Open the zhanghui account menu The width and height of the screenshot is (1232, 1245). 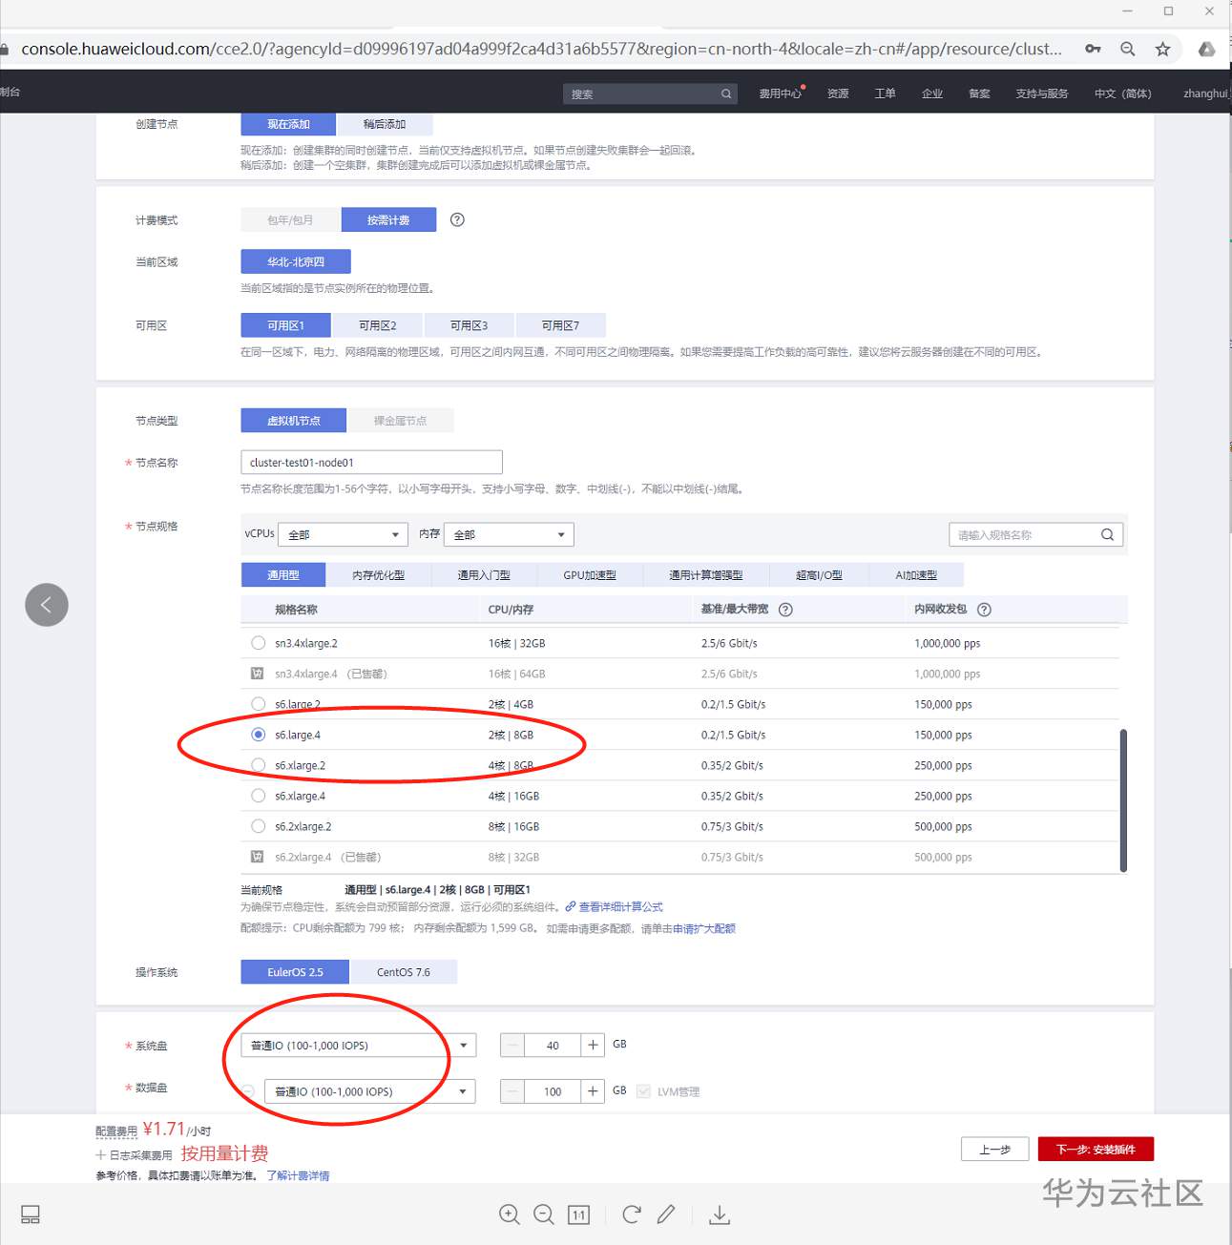point(1206,93)
